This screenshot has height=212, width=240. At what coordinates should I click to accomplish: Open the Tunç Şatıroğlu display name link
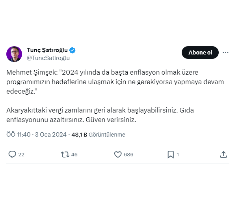tap(47, 50)
